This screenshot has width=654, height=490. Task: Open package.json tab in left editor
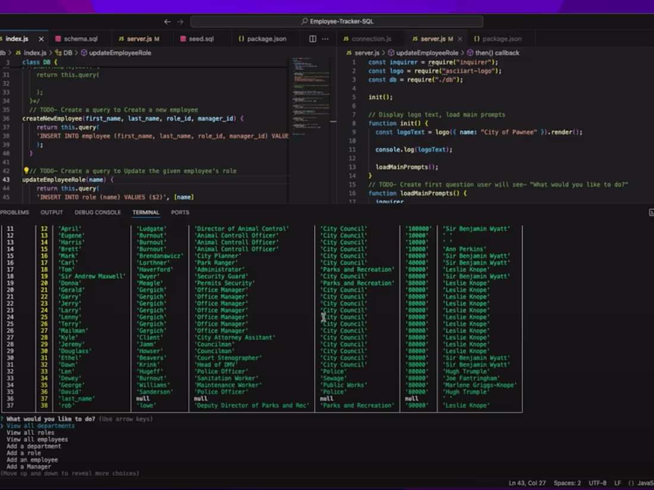click(x=262, y=39)
